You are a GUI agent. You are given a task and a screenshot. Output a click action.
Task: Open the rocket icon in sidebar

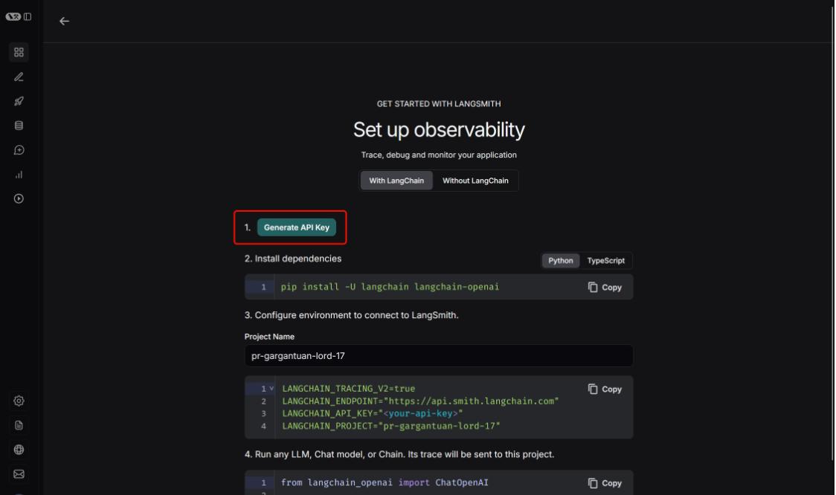pos(19,101)
